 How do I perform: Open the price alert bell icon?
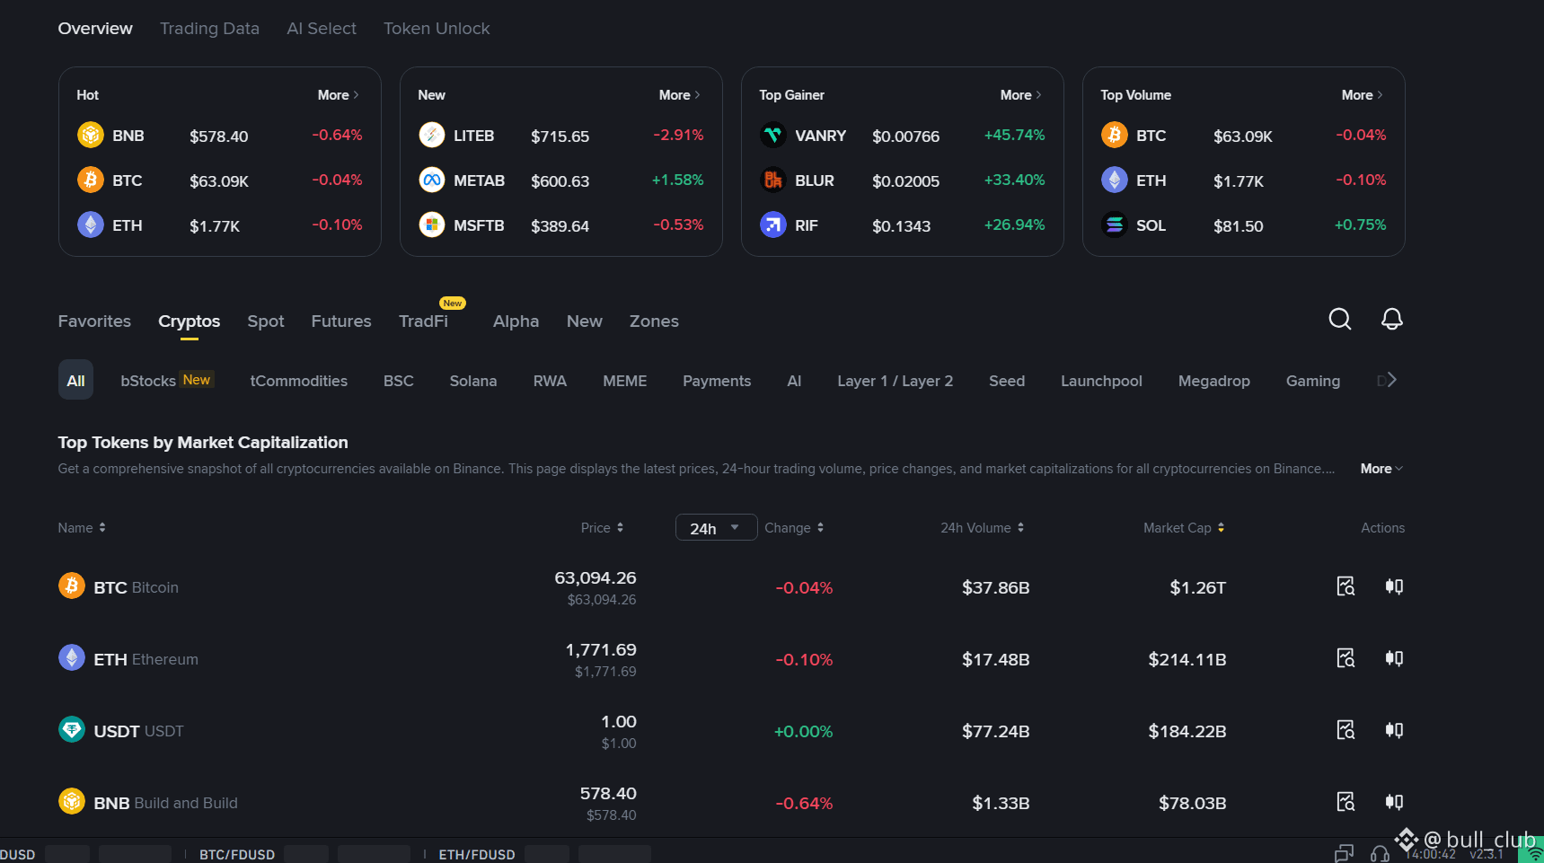point(1391,319)
